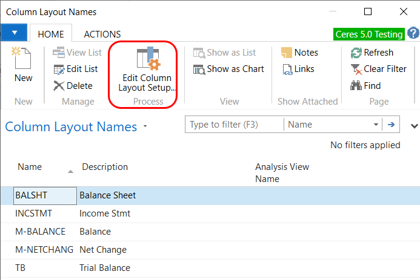Viewport: 420px width, 280px height.
Task: Open the Links attachment option
Action: (x=288, y=69)
